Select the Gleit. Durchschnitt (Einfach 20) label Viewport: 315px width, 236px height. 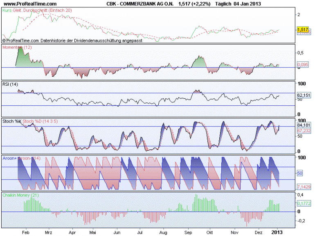click(x=43, y=10)
